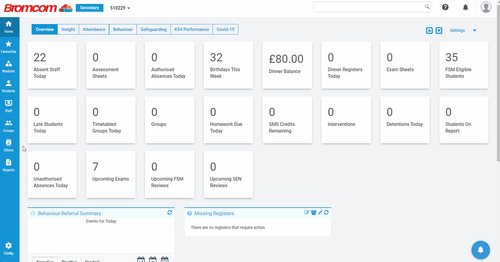The image size is (500, 262).
Task: Click the Students sidebar icon
Action: pos(9,87)
